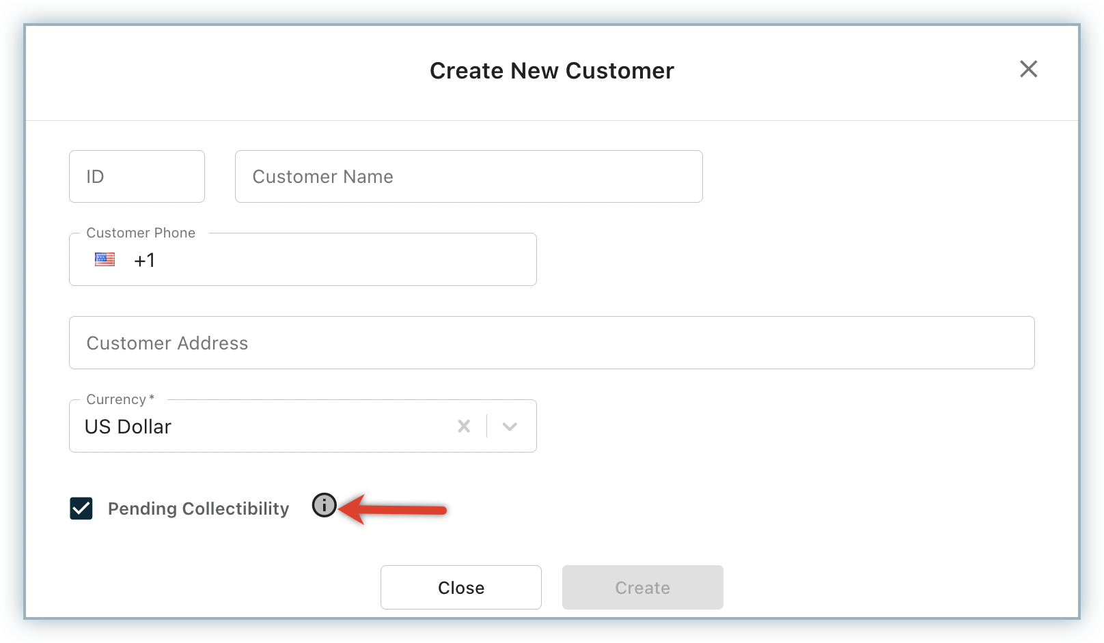The image size is (1104, 643).
Task: Click the Pending Collectibility label text
Action: (x=198, y=509)
